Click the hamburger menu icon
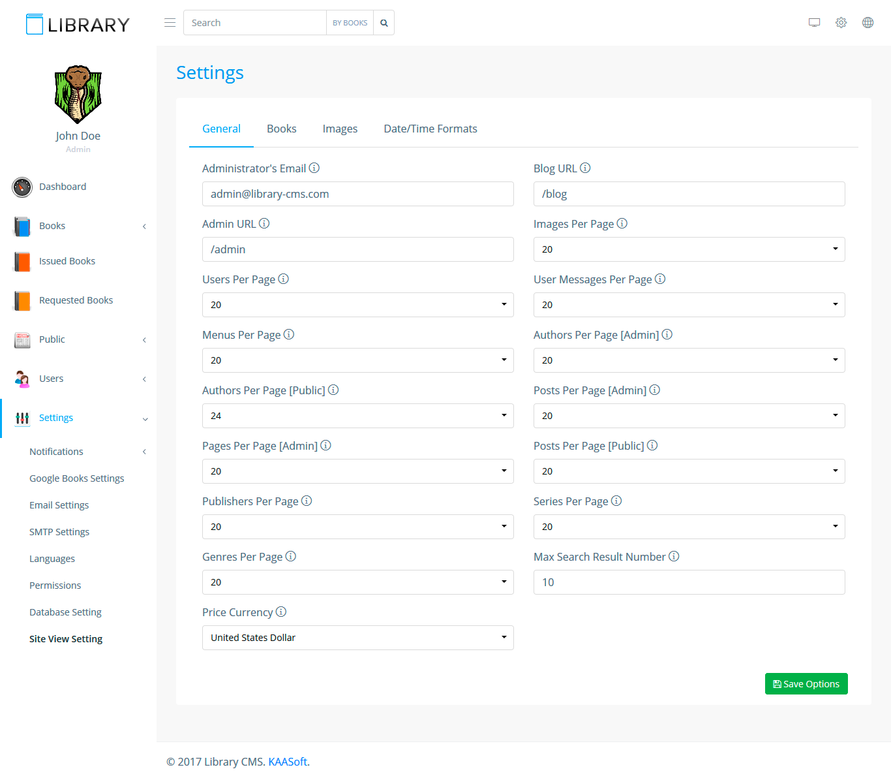Viewport: 891px width, 780px height. pyautogui.click(x=170, y=23)
